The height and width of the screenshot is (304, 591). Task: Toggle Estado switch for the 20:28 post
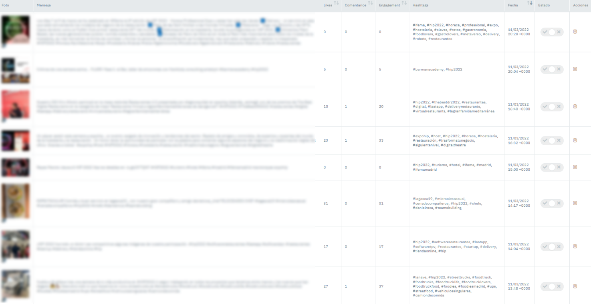point(552,32)
